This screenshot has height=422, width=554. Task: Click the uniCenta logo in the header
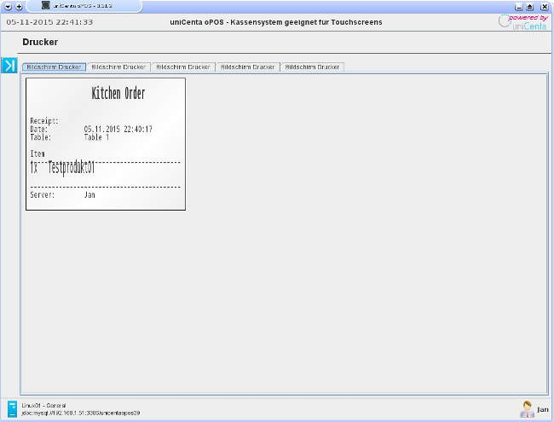523,22
